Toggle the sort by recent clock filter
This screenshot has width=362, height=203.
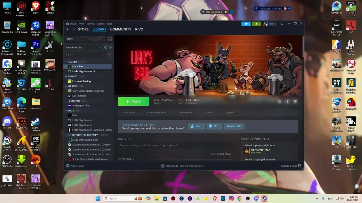(x=105, y=47)
